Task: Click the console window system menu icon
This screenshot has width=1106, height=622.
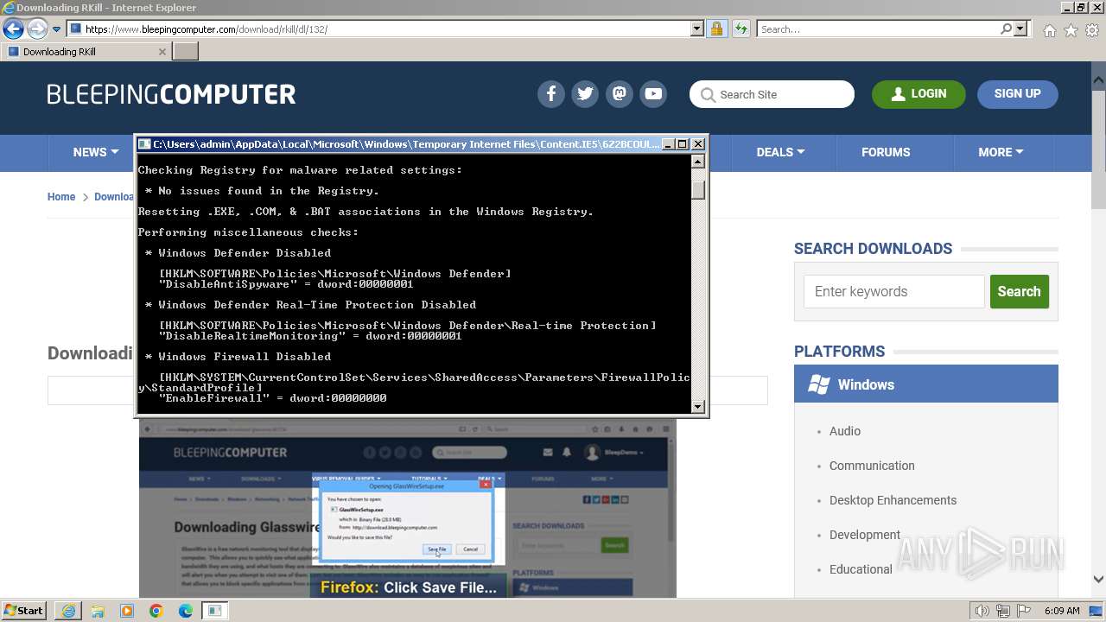Action: tap(144, 144)
